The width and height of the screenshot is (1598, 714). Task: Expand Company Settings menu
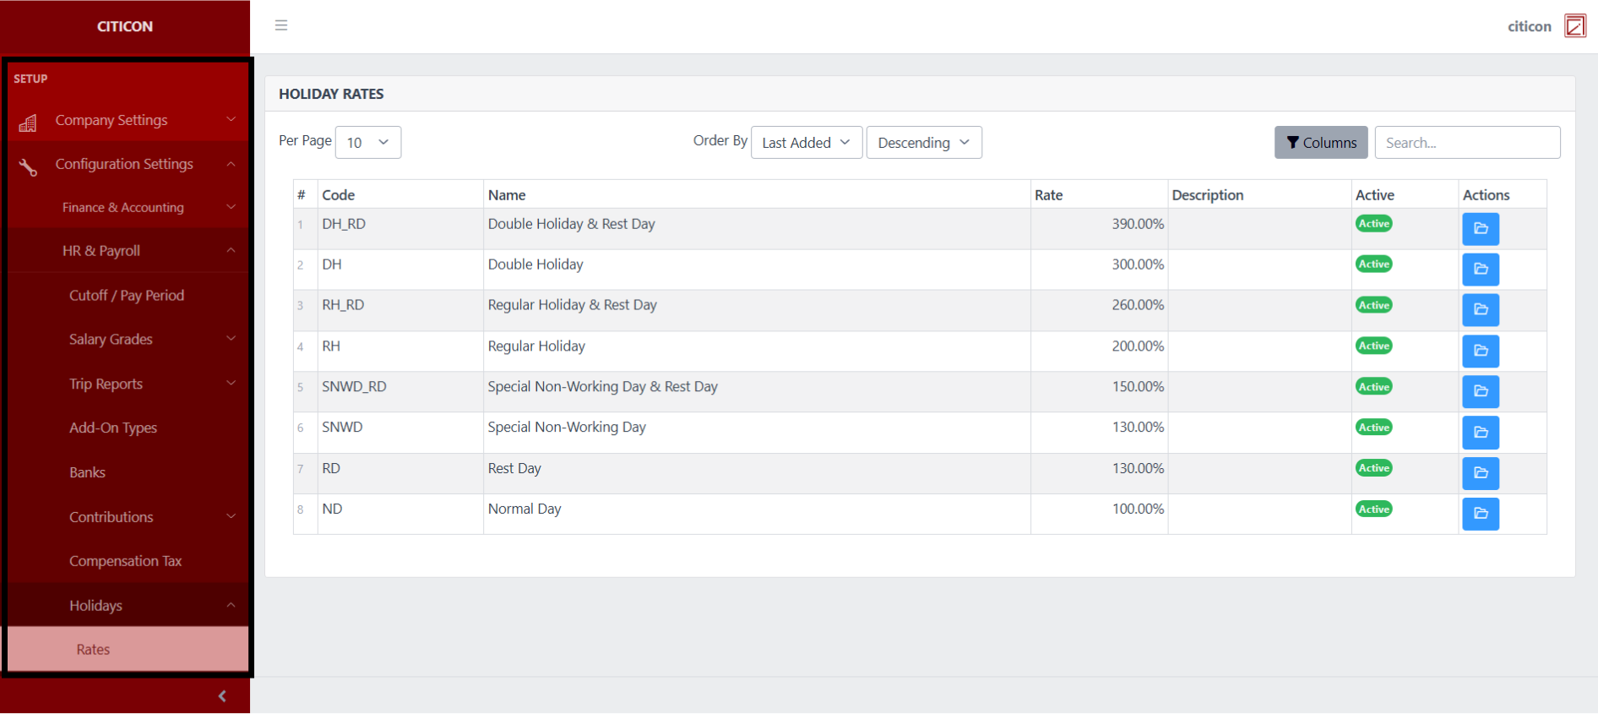click(127, 120)
